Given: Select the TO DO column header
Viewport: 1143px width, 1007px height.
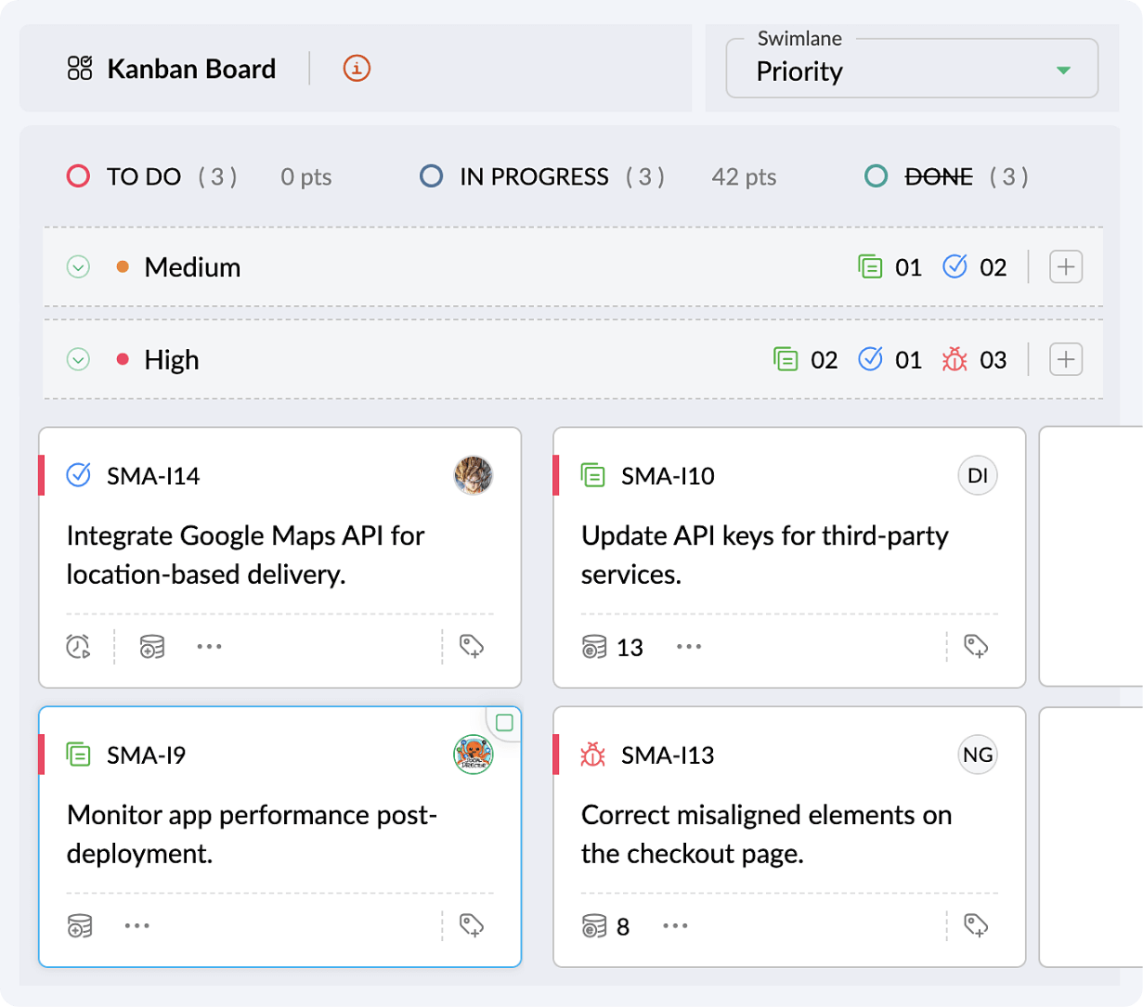Looking at the screenshot, I should pyautogui.click(x=144, y=176).
